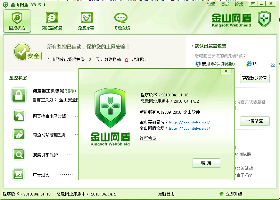Open the http://bbs.duba.net/ forum link
The height and width of the screenshot is (200, 280).
pos(189,128)
